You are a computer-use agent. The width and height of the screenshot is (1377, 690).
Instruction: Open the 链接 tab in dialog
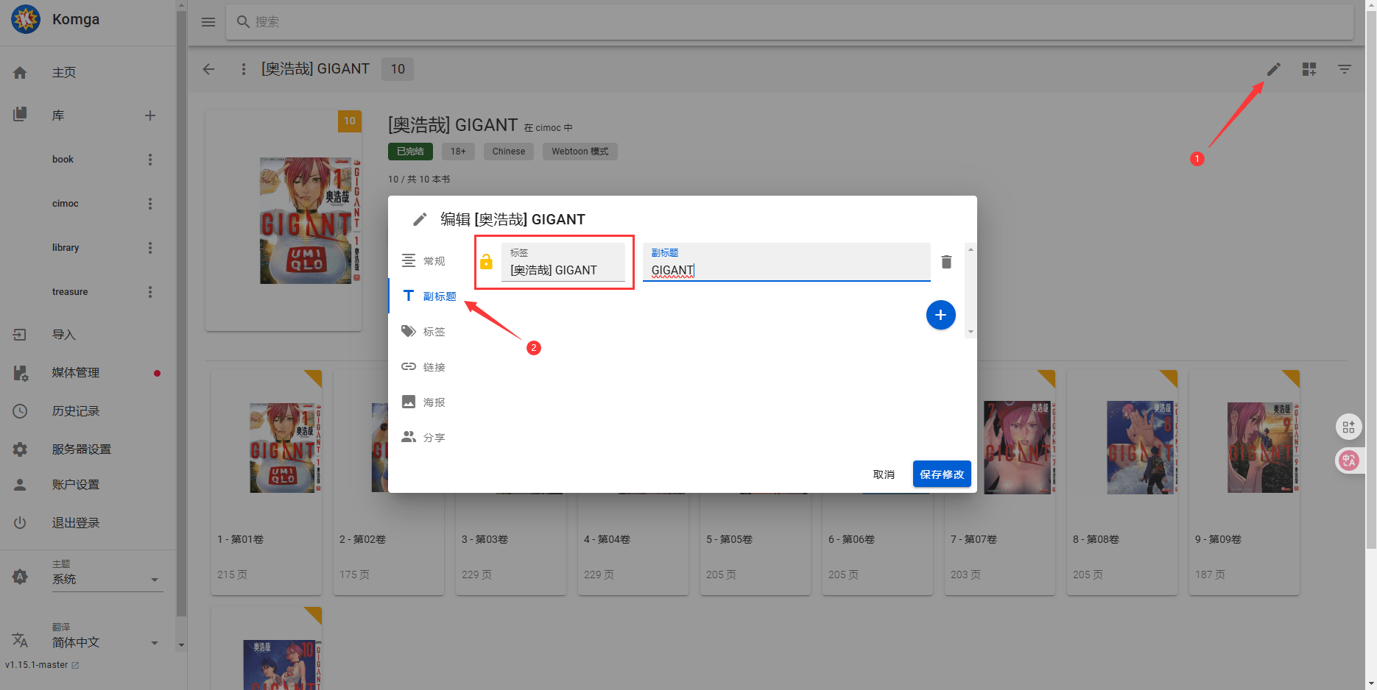433,367
